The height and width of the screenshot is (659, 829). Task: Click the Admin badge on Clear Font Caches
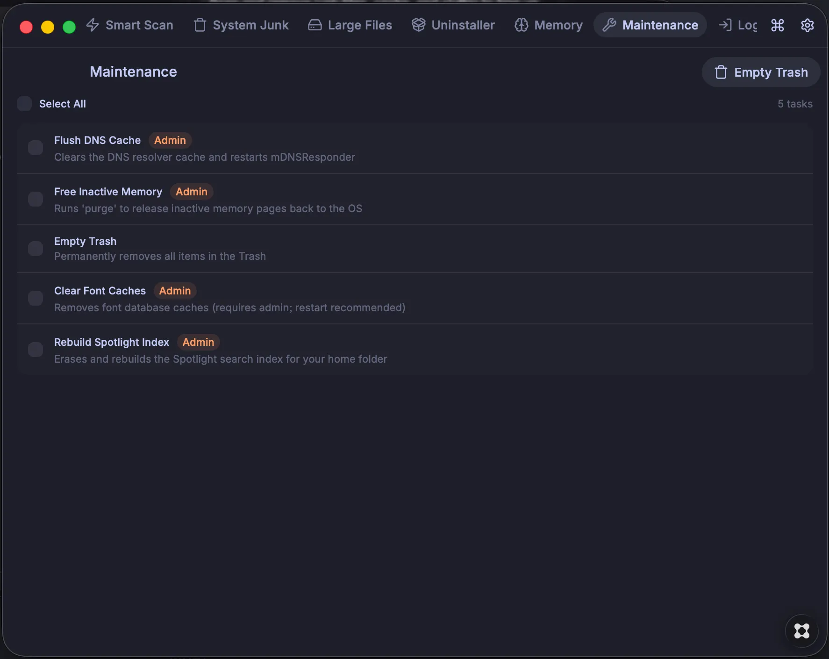(175, 291)
